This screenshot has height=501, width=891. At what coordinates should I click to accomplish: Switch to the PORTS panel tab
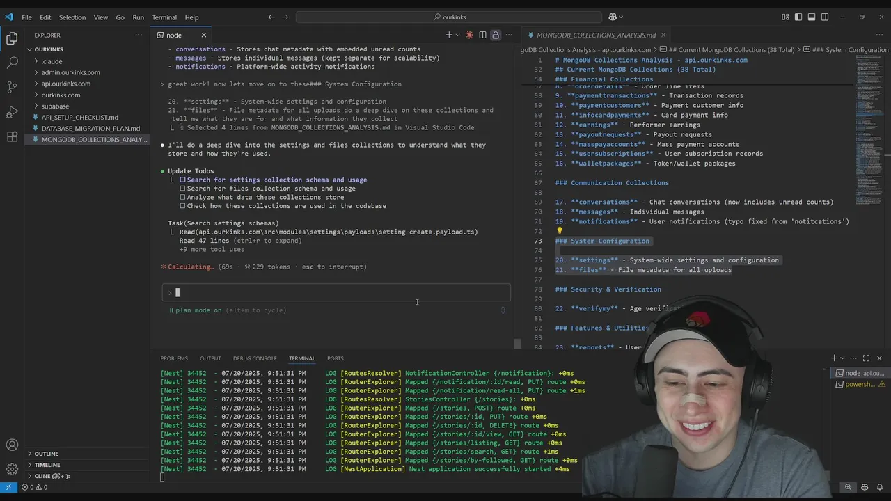pos(336,358)
